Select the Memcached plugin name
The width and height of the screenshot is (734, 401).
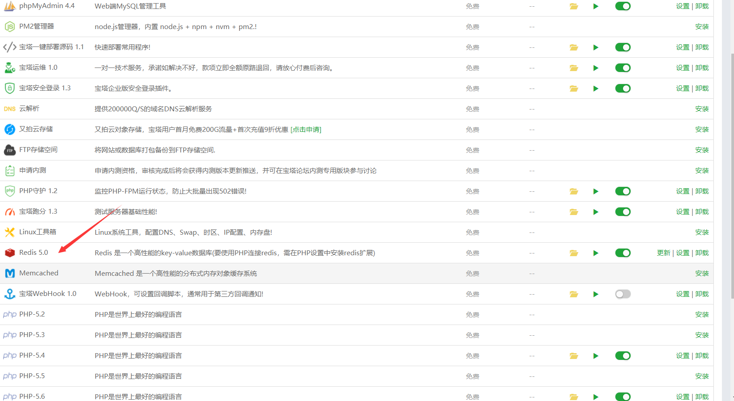click(39, 273)
